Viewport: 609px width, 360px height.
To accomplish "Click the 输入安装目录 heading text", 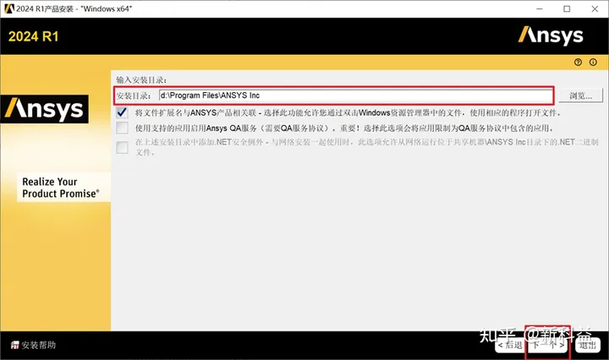I will (x=141, y=80).
